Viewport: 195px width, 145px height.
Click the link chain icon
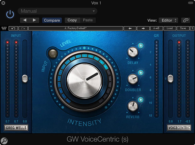point(186,20)
